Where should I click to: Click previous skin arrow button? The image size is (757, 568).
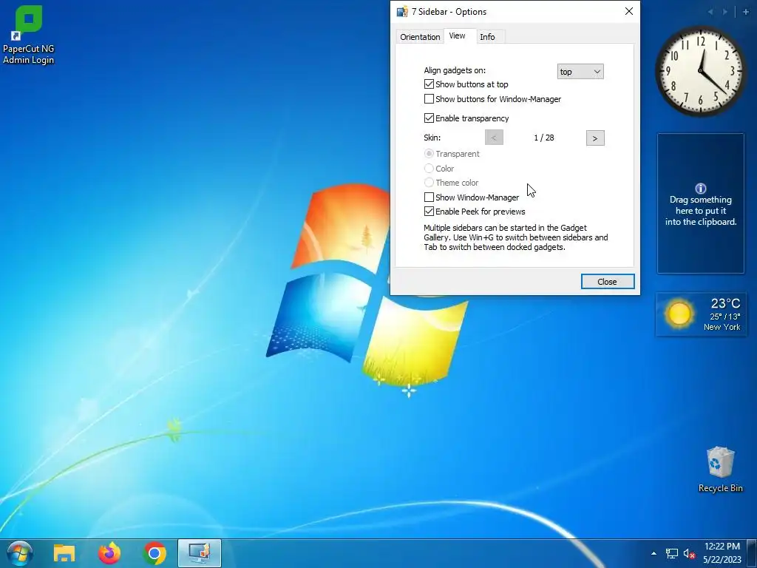(494, 138)
